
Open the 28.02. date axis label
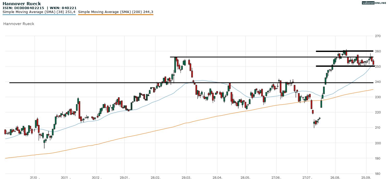tap(155, 178)
